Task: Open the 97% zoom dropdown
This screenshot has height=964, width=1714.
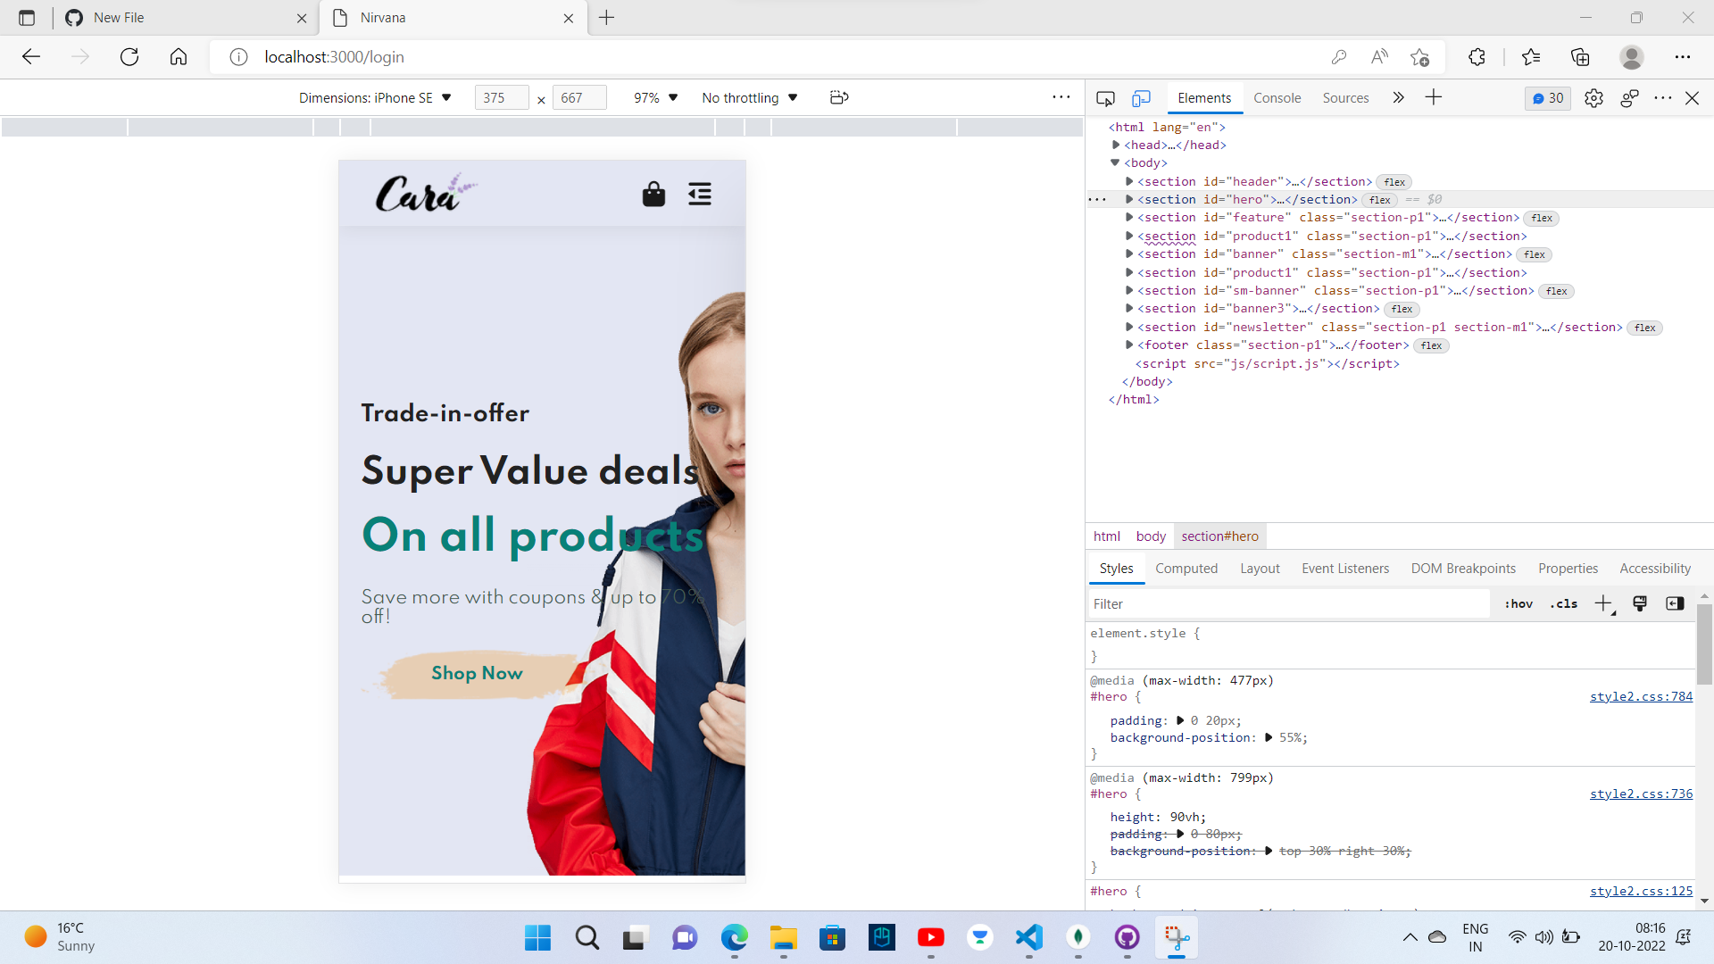Action: pos(656,98)
